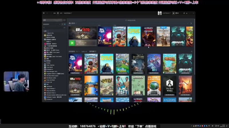Switch to collections grid view icon
Viewport: 229px width, 128px height.
tap(64, 20)
